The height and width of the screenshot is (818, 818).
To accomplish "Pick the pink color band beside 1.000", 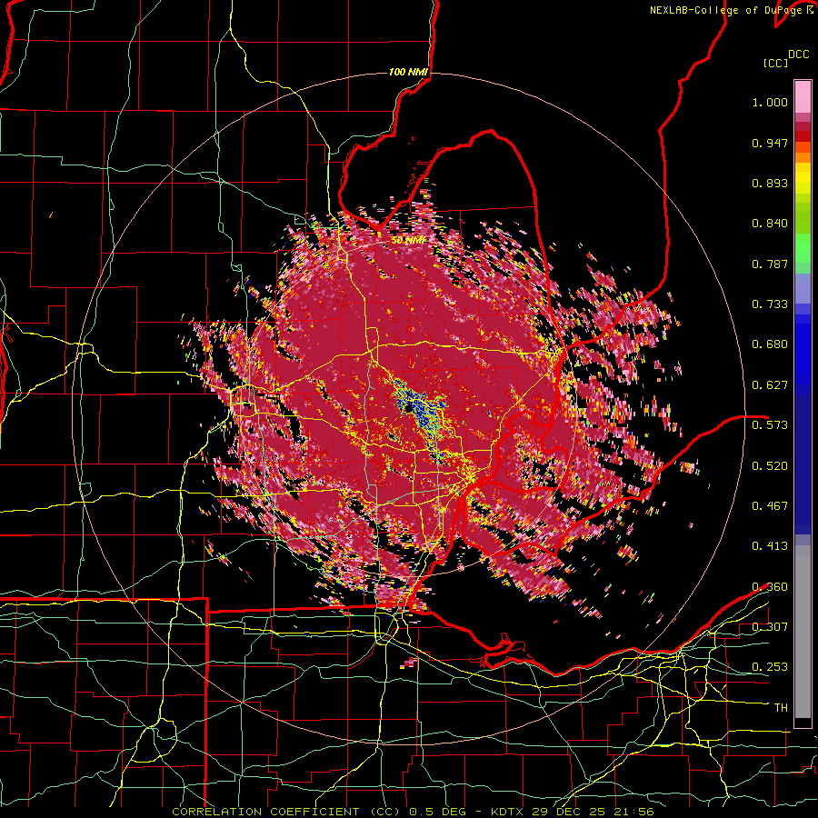I will click(x=803, y=97).
